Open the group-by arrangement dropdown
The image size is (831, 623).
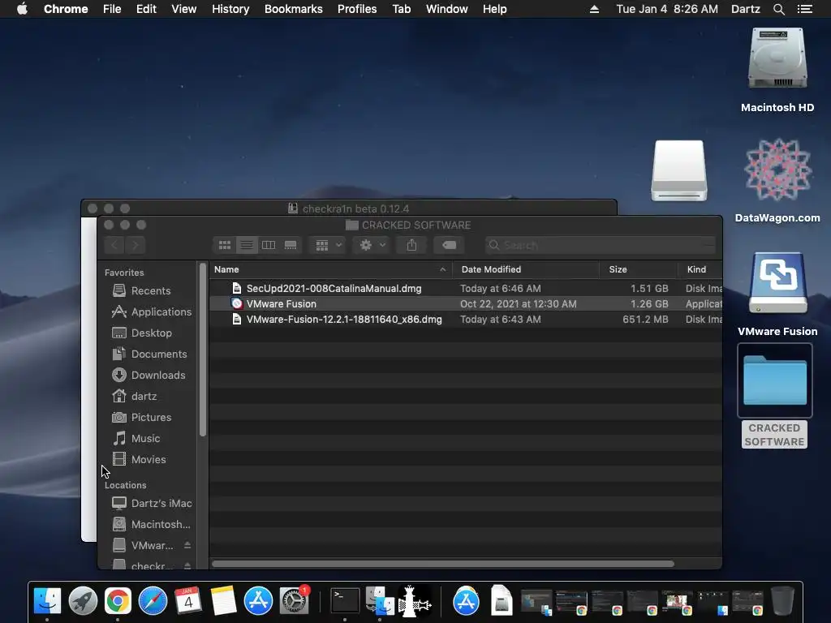click(329, 245)
